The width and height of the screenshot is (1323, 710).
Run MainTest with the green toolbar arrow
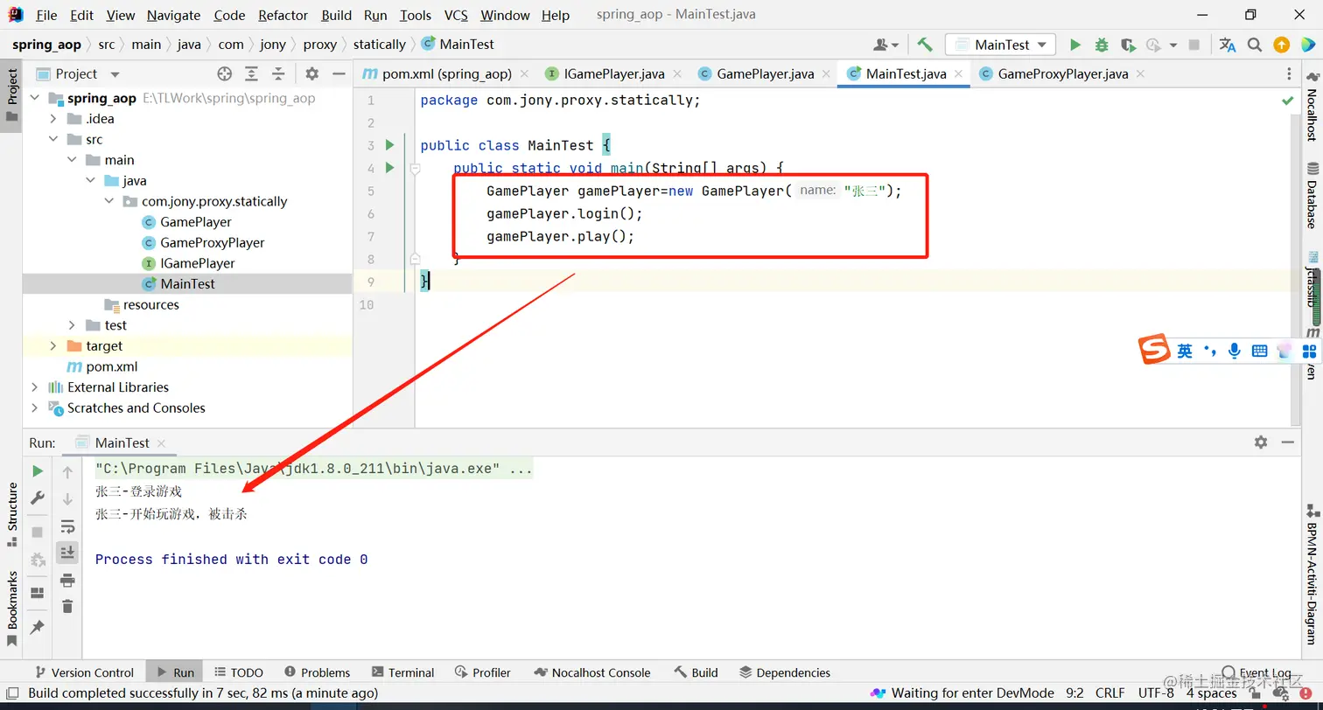pyautogui.click(x=1075, y=45)
